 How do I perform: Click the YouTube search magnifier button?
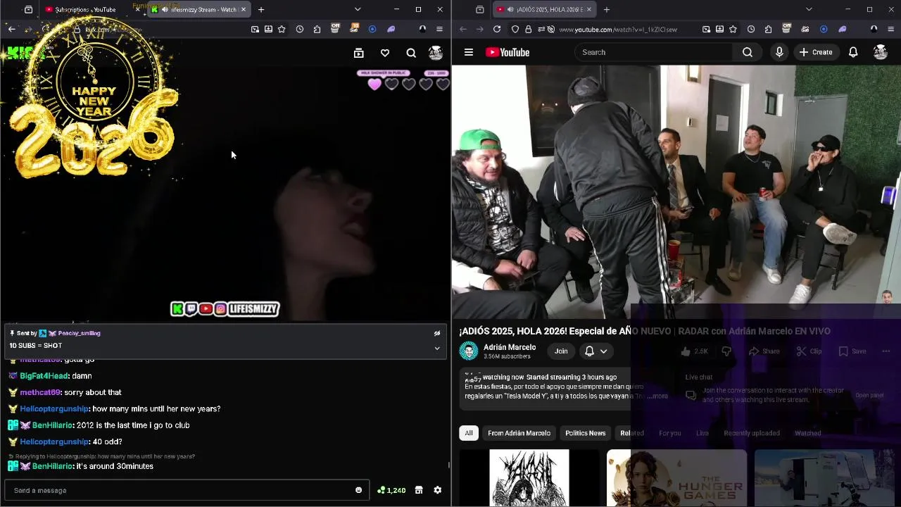point(748,52)
